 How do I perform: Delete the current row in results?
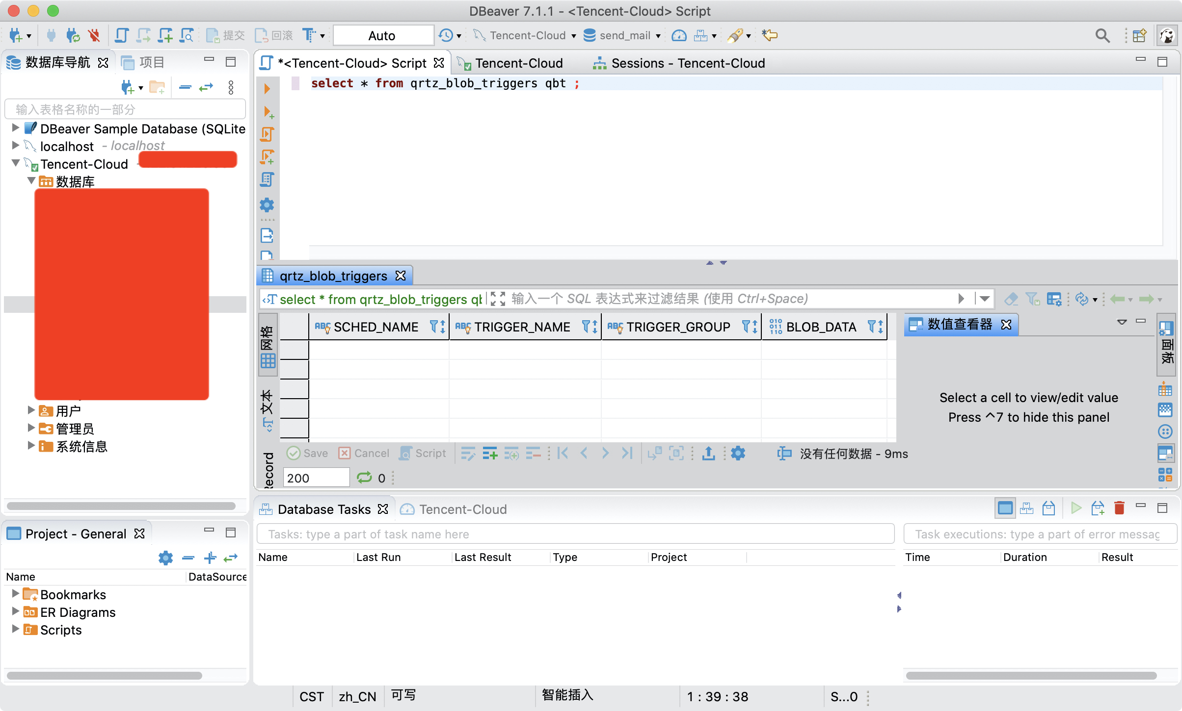[533, 454]
